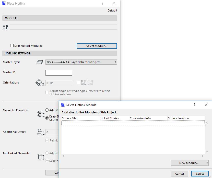
Task: Select Keep Height radio for Top Linked Elements
Action: point(47,161)
